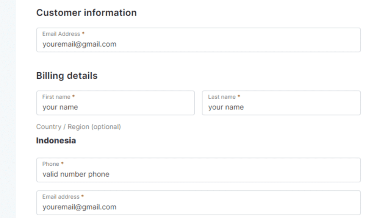The height and width of the screenshot is (218, 388).
Task: Click the Billing details heading
Action: pos(67,76)
